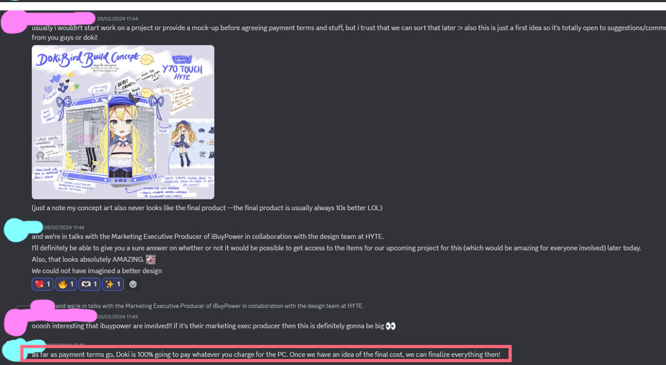Toggle the fire emoji reaction
The image size is (666, 365).
66,284
